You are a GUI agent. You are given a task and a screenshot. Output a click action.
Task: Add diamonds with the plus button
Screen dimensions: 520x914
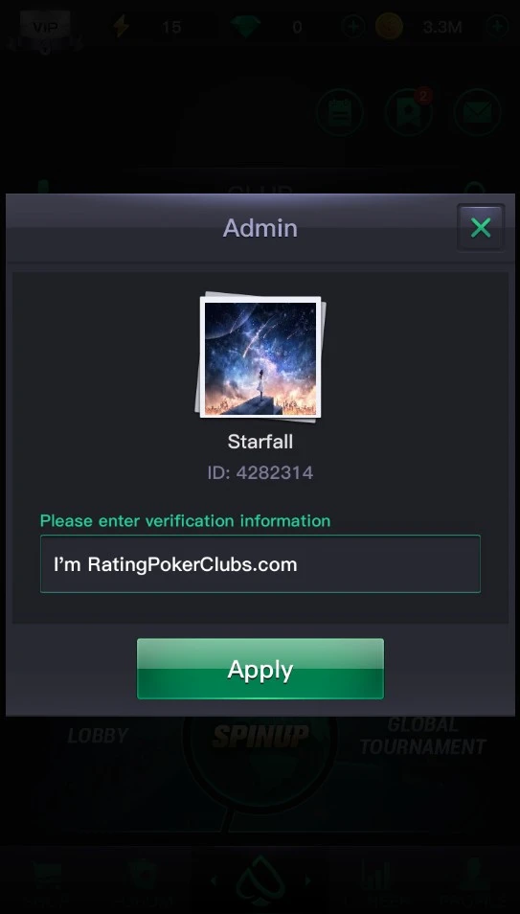pyautogui.click(x=352, y=27)
